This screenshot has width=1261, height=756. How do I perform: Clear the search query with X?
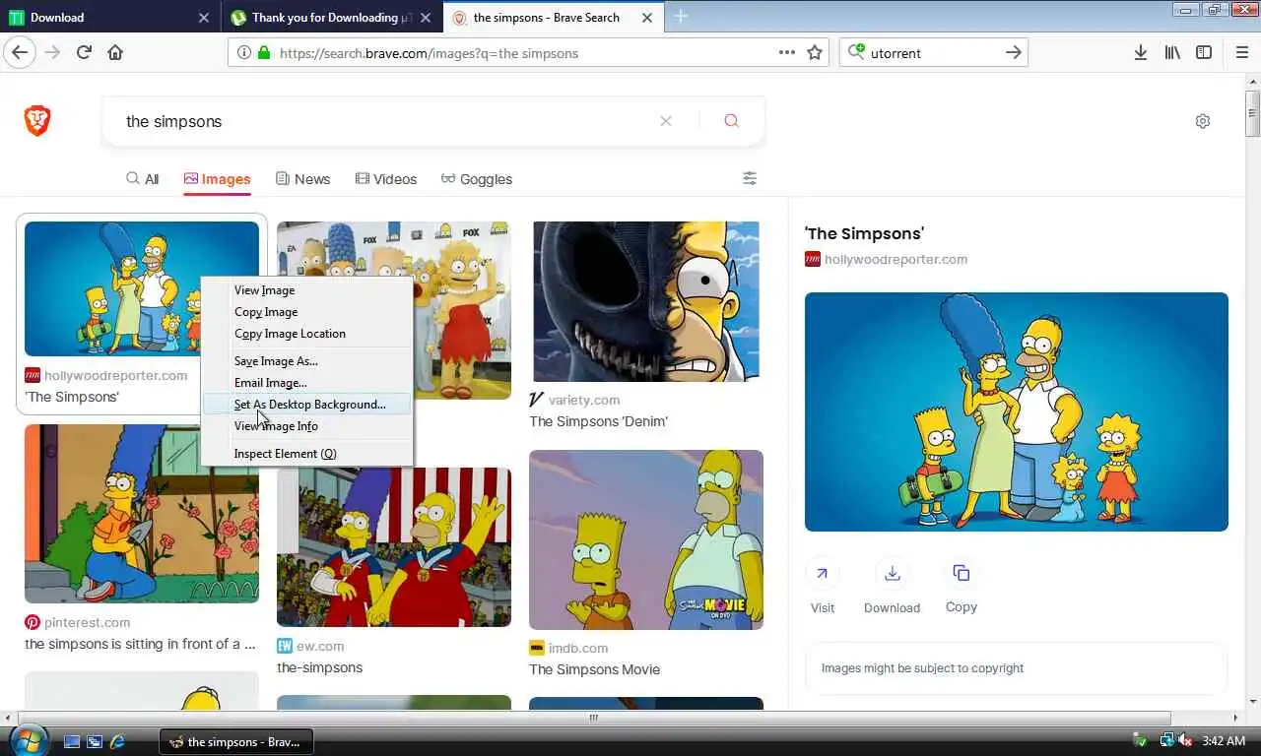point(666,121)
